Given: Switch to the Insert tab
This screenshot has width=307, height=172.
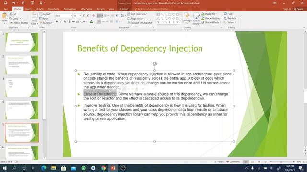Looking at the screenshot, I should [28, 9].
